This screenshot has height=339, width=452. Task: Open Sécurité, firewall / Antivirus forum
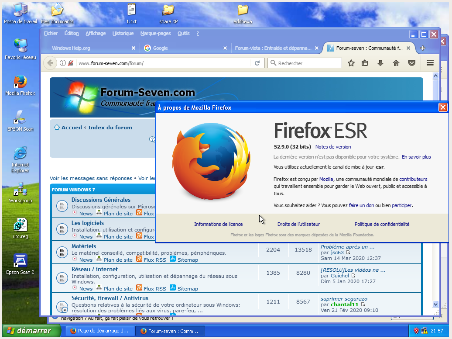[110, 298]
